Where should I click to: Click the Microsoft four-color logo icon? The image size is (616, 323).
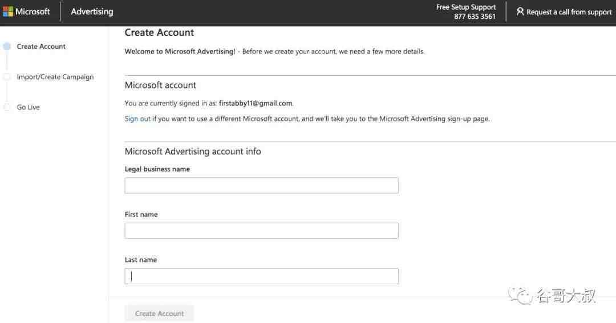coord(8,12)
